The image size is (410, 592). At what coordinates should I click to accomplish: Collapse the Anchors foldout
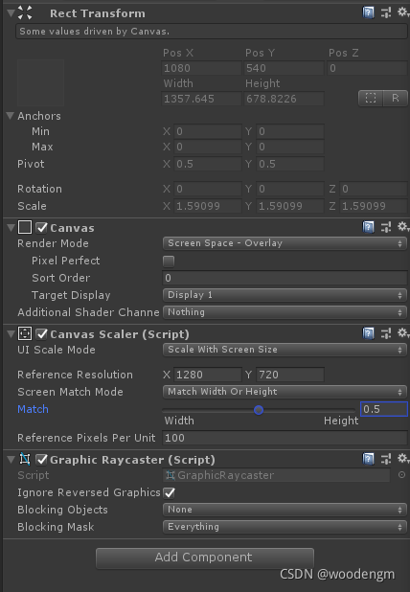11,116
